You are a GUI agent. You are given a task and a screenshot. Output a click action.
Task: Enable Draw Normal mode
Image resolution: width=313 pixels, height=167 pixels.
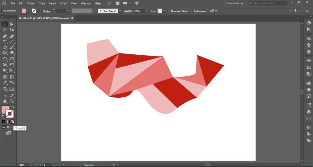click(4, 127)
